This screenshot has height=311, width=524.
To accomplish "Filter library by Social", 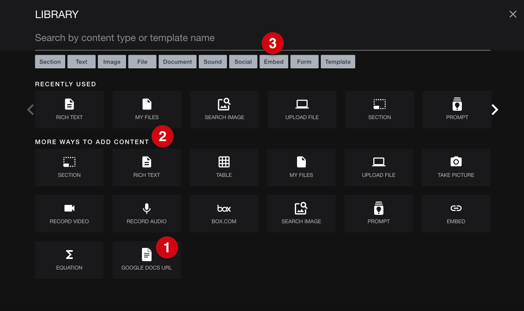I will pyautogui.click(x=243, y=62).
